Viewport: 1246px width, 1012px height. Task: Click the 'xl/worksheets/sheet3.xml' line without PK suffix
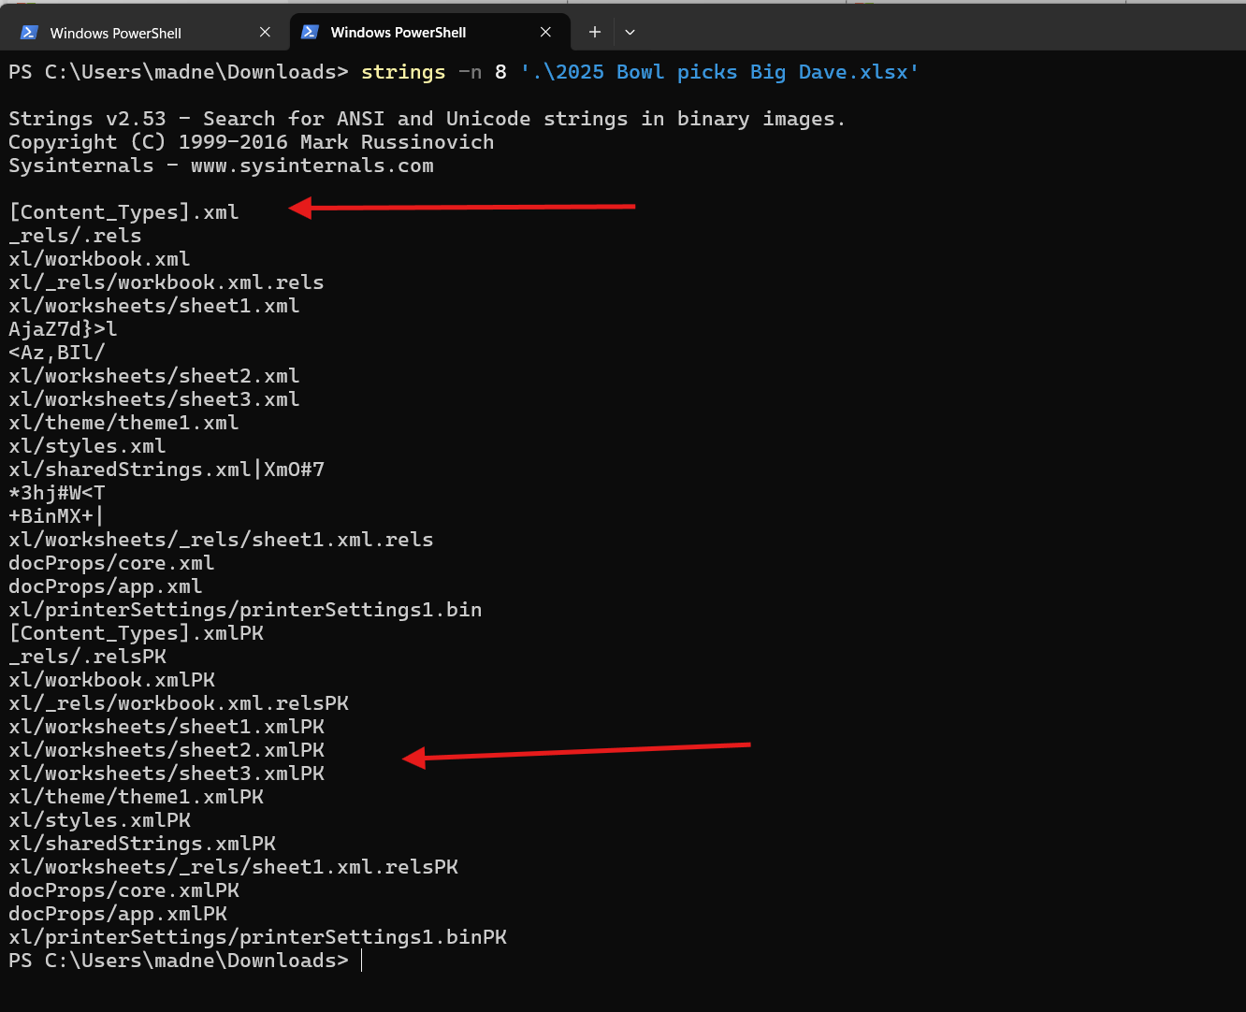point(154,399)
